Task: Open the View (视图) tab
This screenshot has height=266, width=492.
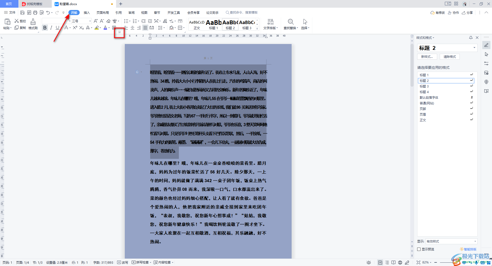Action: [x=144, y=13]
